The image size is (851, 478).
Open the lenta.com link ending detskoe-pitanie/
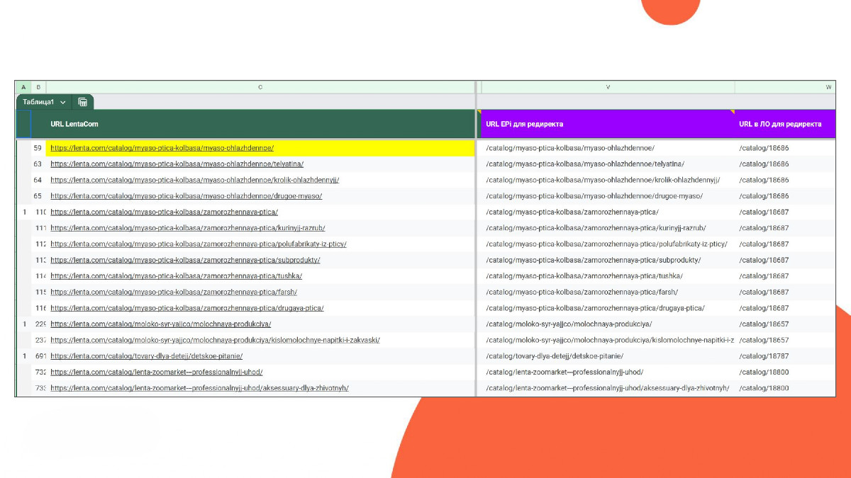[x=146, y=356]
